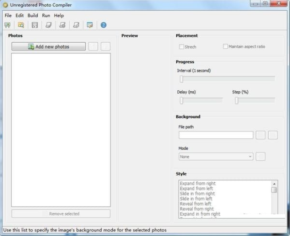
Task: Click the rightmost small button beside Add new photos
Action: coord(106,46)
